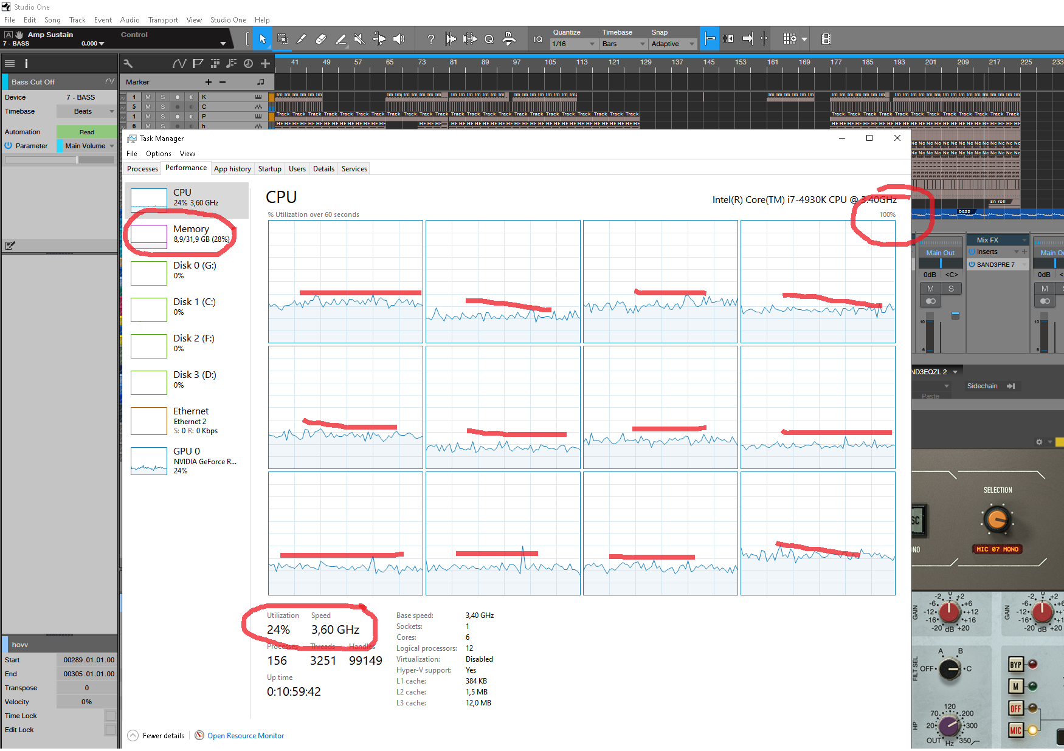Open the Quantize 1/16 dropdown

pyautogui.click(x=573, y=44)
